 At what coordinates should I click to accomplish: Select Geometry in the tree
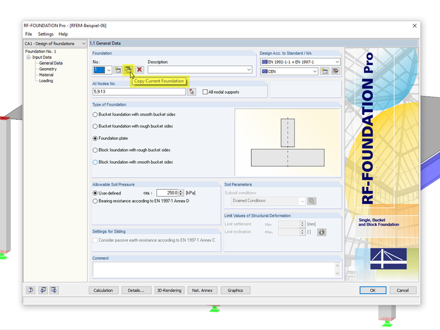[x=47, y=69]
